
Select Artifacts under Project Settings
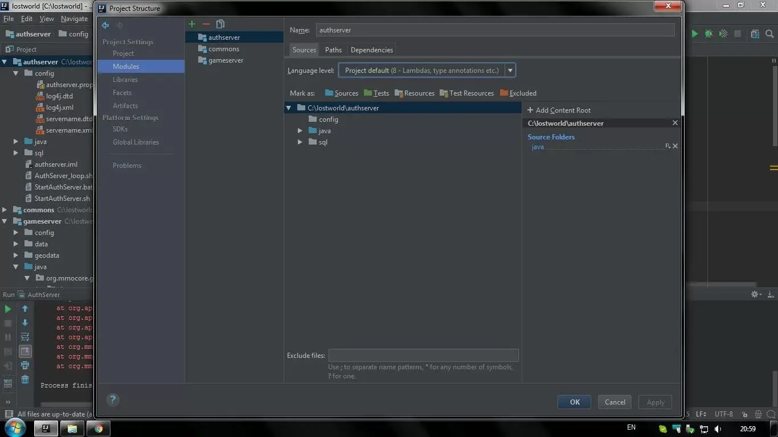(125, 106)
